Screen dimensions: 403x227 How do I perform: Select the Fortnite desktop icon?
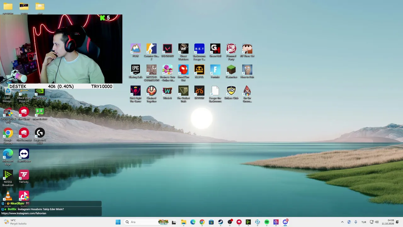215,72
